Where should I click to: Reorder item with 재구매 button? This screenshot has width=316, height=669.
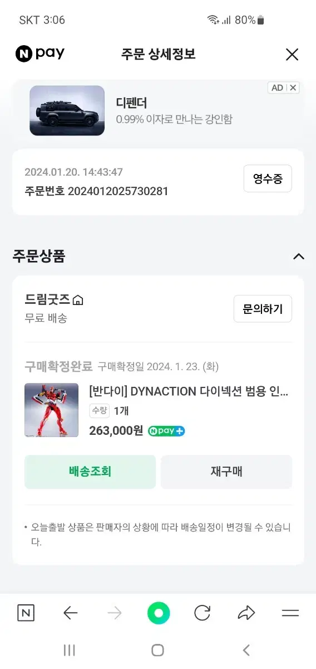(x=226, y=472)
